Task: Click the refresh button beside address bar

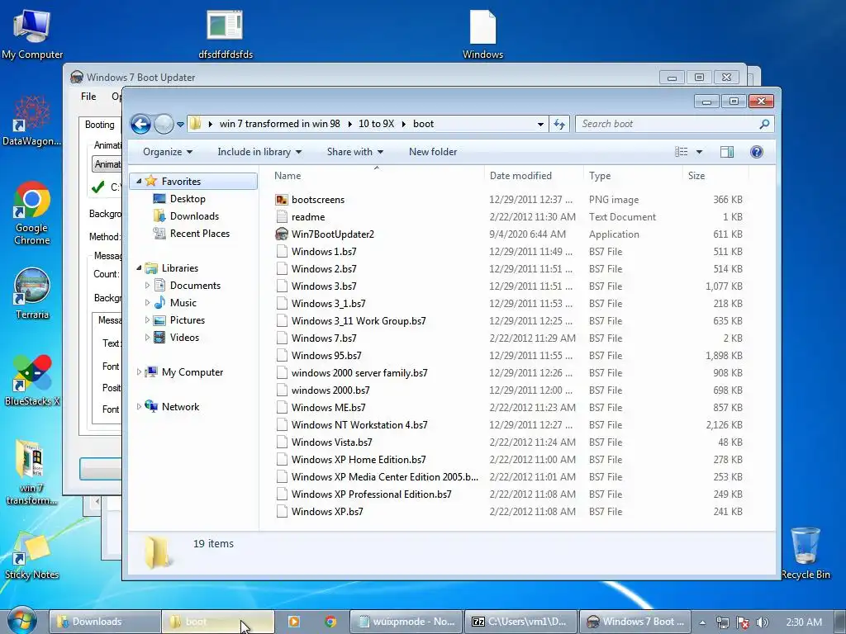Action: coord(559,124)
